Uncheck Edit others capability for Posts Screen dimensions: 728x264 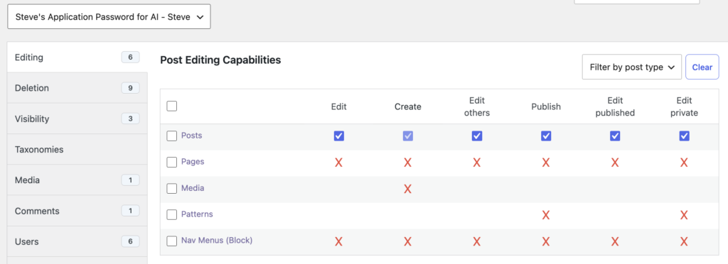click(477, 136)
